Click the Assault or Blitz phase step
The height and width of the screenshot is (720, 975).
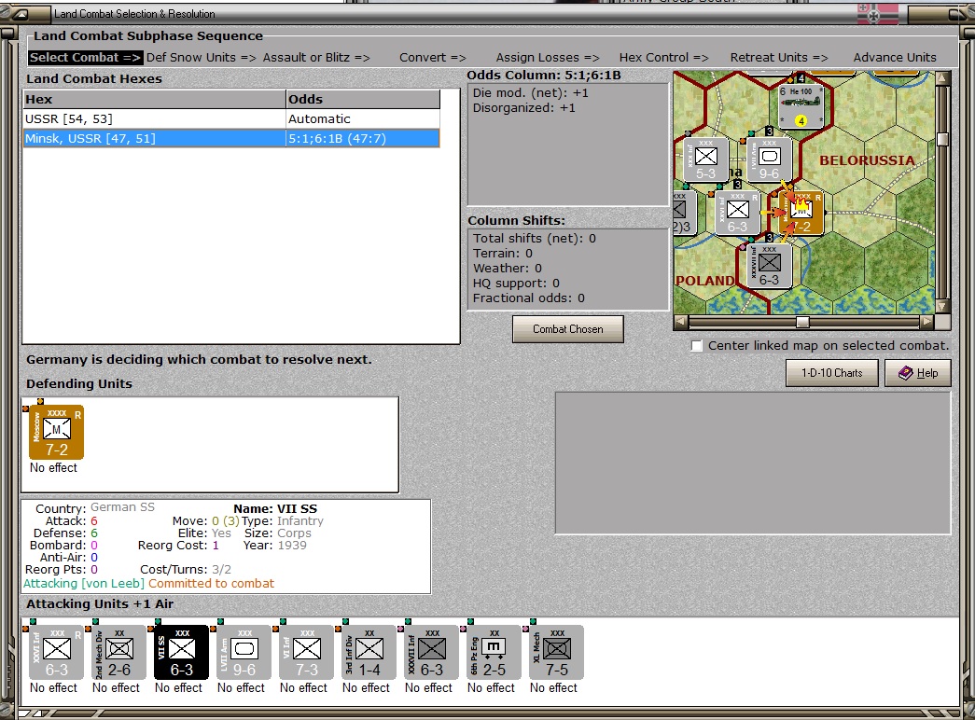tap(316, 57)
